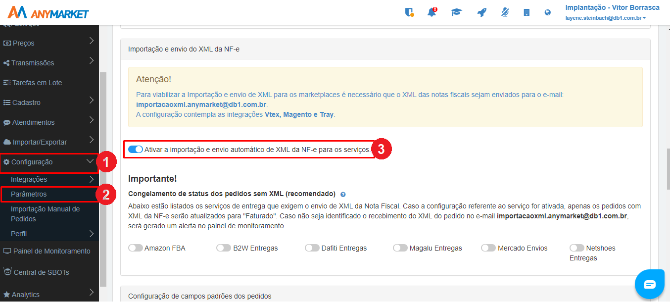Click the Central de SBOTs robot icon
The width and height of the screenshot is (670, 304).
click(x=7, y=271)
